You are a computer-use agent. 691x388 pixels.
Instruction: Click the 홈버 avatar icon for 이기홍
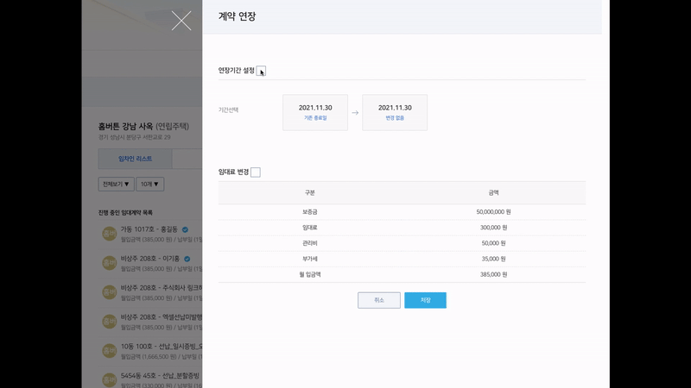110,263
